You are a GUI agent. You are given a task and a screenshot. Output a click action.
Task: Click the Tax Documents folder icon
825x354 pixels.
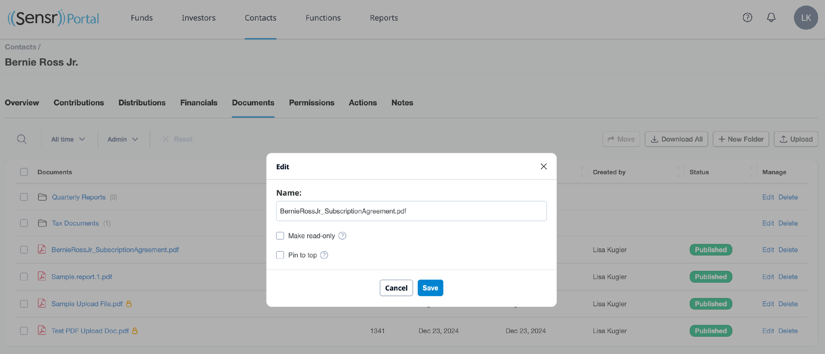click(42, 223)
